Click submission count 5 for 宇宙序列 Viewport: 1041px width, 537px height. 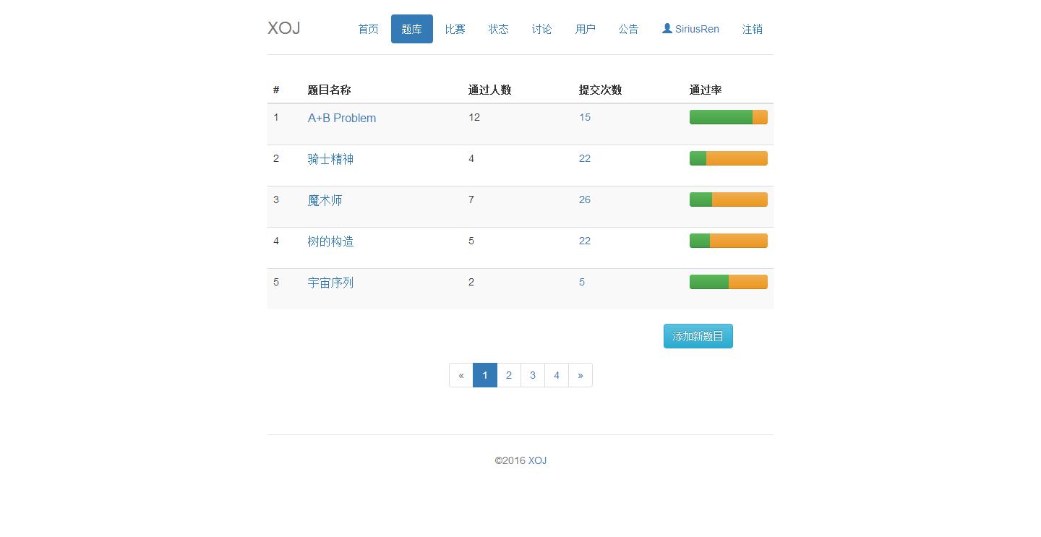(x=582, y=282)
